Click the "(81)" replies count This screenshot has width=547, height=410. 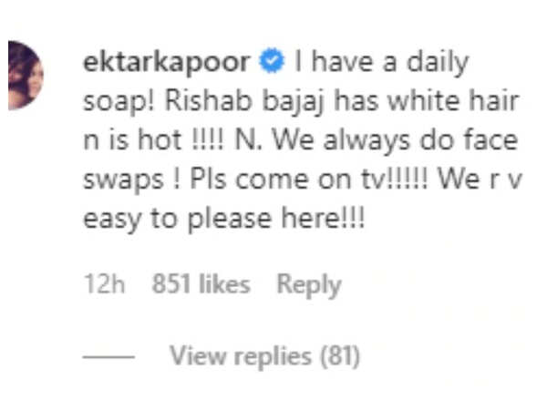click(x=340, y=356)
